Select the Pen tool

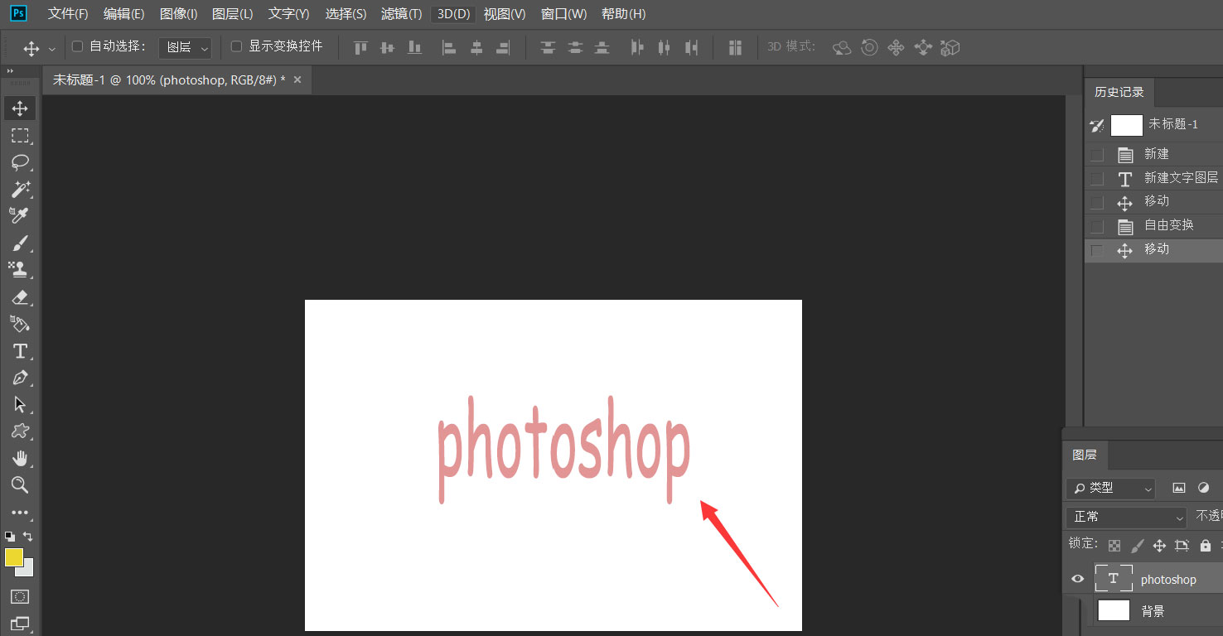[20, 378]
